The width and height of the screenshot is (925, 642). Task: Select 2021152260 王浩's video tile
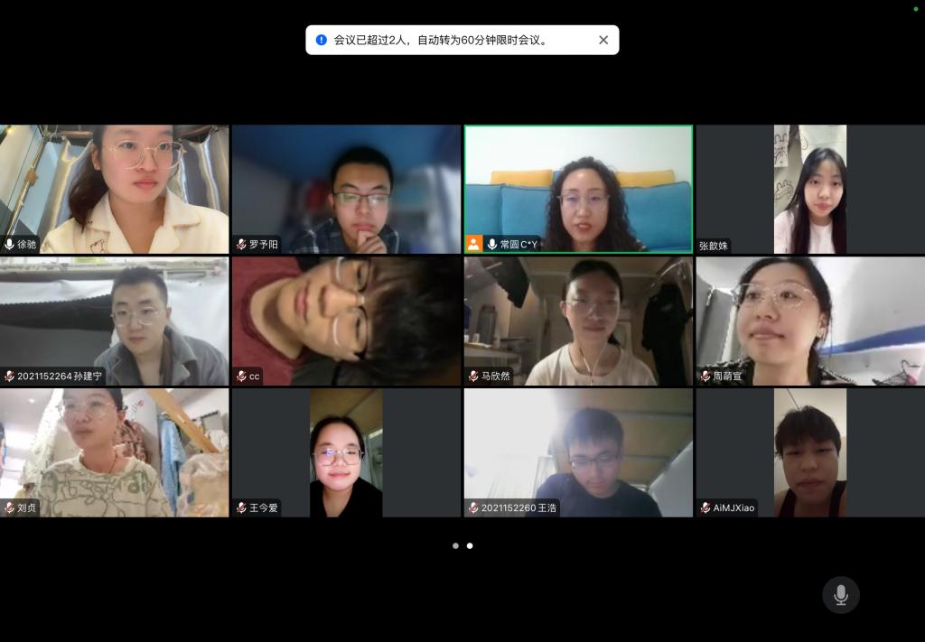(x=579, y=452)
